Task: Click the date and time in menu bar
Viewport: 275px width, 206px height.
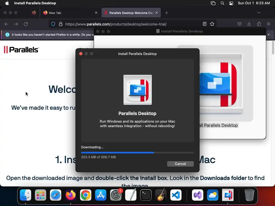Action: pos(254,3)
